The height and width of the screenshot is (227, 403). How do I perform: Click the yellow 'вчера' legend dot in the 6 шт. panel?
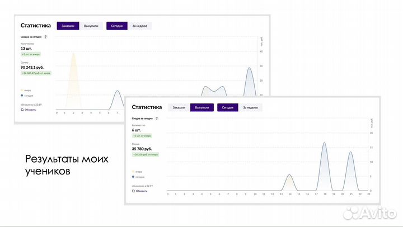click(x=133, y=172)
